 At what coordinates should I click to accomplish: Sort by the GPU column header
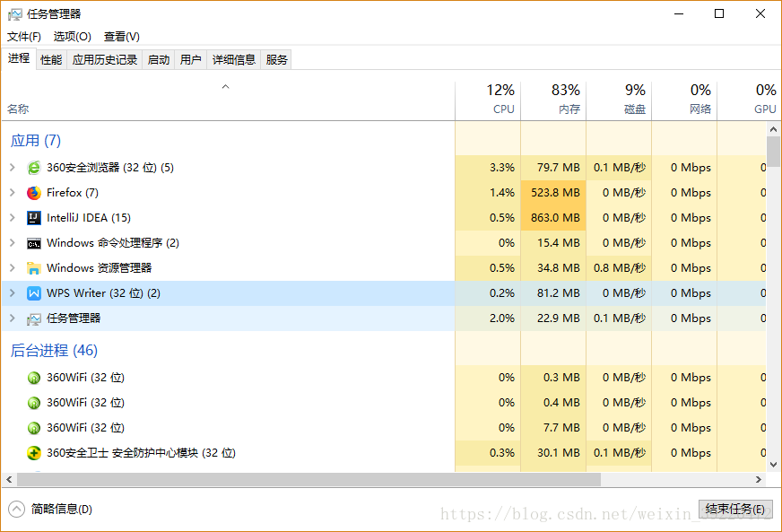[749, 100]
